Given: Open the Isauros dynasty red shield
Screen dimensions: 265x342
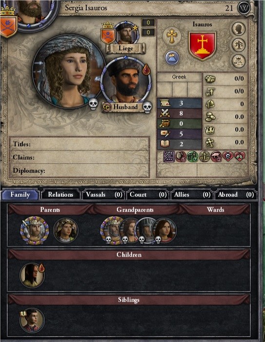Looking at the screenshot, I should coord(202,46).
